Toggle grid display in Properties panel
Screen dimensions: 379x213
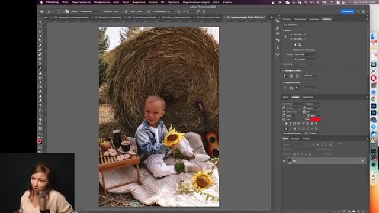(291, 76)
